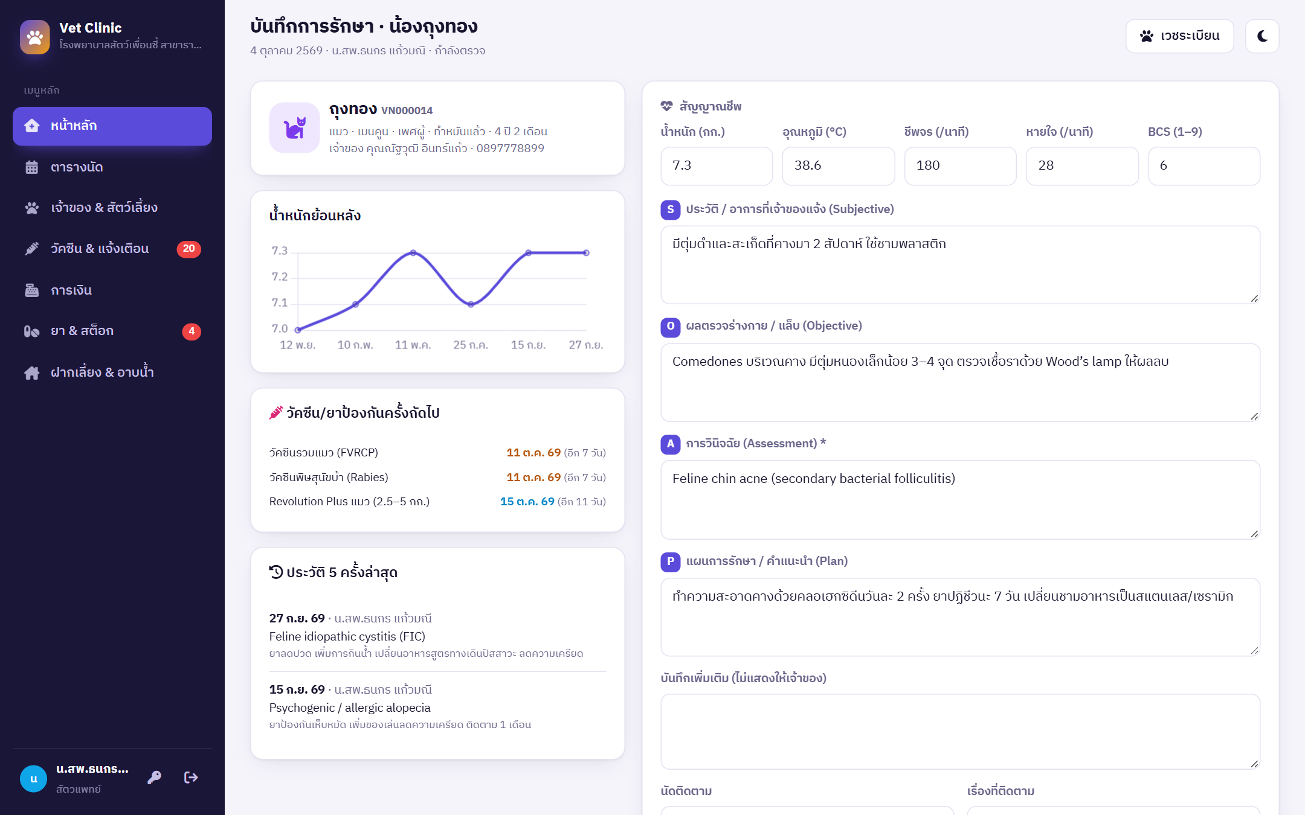
Task: Click Feline idiopathic cystitis (FIC) history entry
Action: [x=437, y=636]
